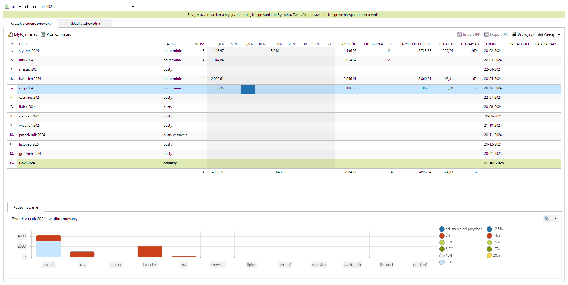This screenshot has width=568, height=285.
Task: Click the Więcej tools icon
Action: pos(540,34)
